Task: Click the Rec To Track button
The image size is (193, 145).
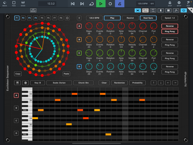Action: click(x=145, y=11)
